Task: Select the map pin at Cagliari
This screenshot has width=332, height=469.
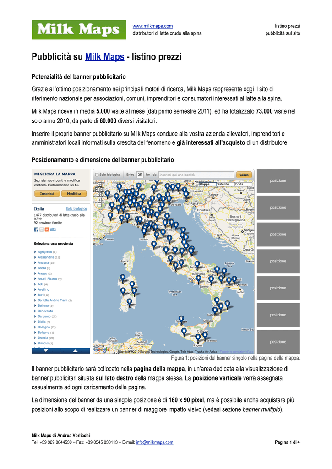Action: point(129,302)
